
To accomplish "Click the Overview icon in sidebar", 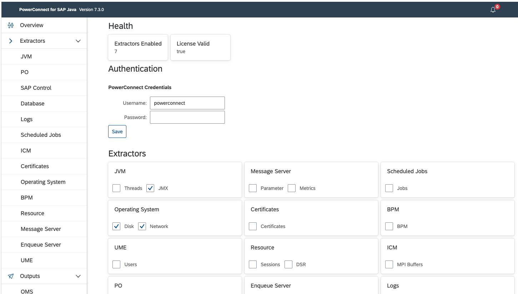I will pos(11,25).
